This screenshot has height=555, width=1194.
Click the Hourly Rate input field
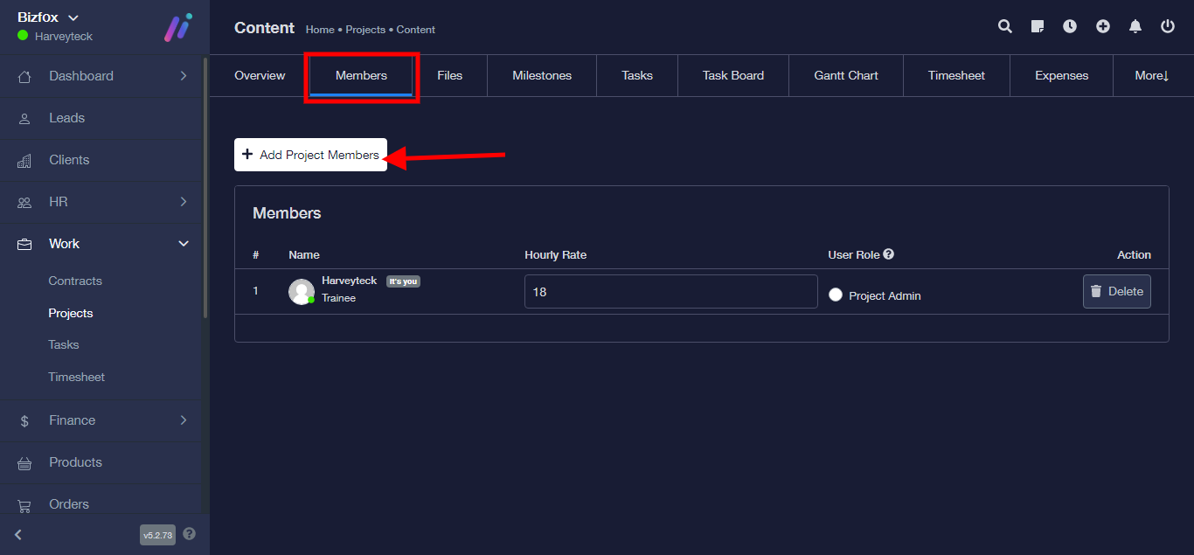pos(670,292)
